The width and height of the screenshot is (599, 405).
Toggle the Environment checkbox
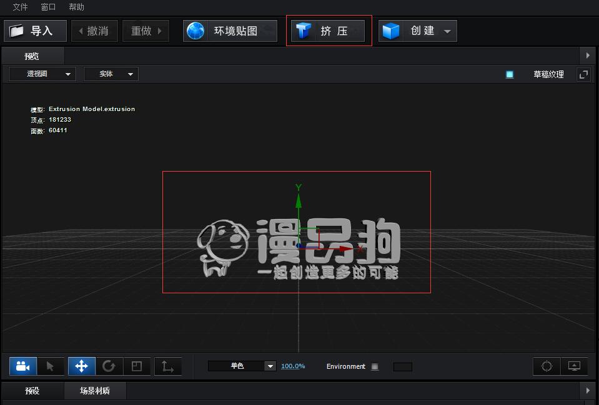tap(375, 366)
